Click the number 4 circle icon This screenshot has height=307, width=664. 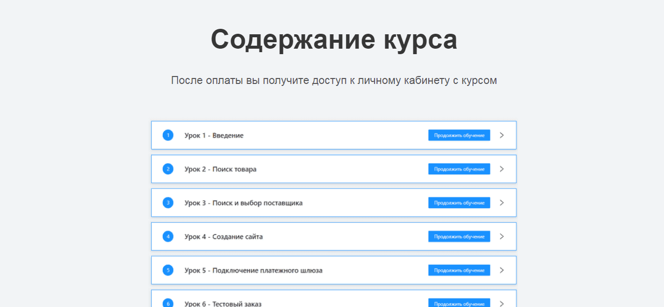click(x=168, y=236)
